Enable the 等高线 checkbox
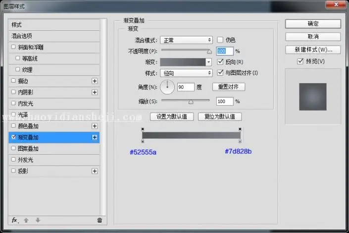The image size is (349, 233). pos(18,58)
